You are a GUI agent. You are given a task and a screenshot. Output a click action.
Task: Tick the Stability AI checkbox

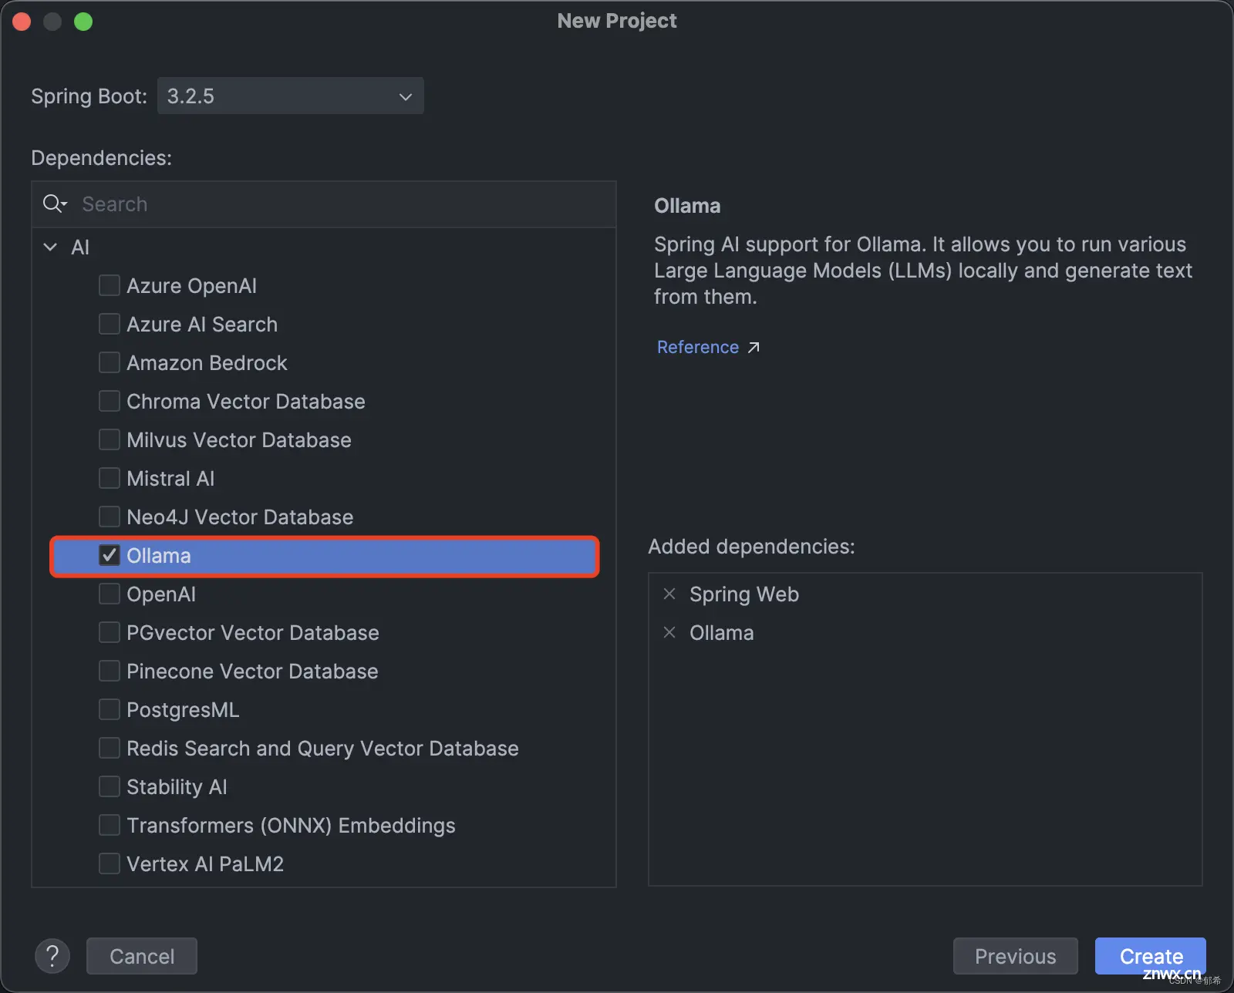[110, 786]
